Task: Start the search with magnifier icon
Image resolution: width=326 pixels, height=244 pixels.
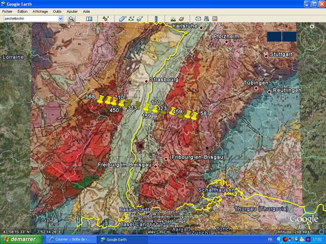Action: pyautogui.click(x=71, y=19)
